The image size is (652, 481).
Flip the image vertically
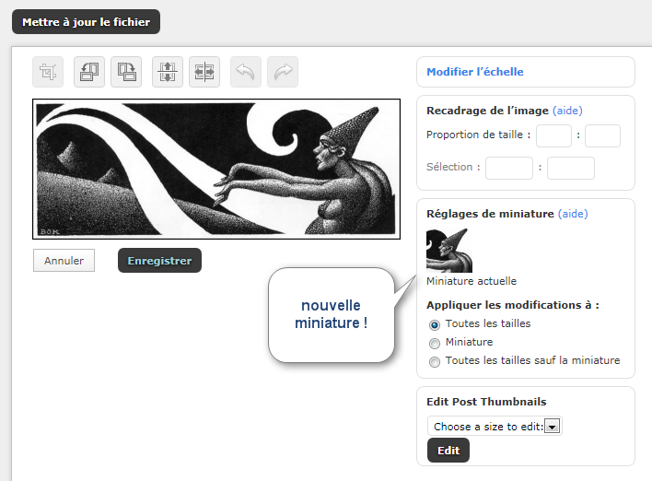pyautogui.click(x=168, y=72)
